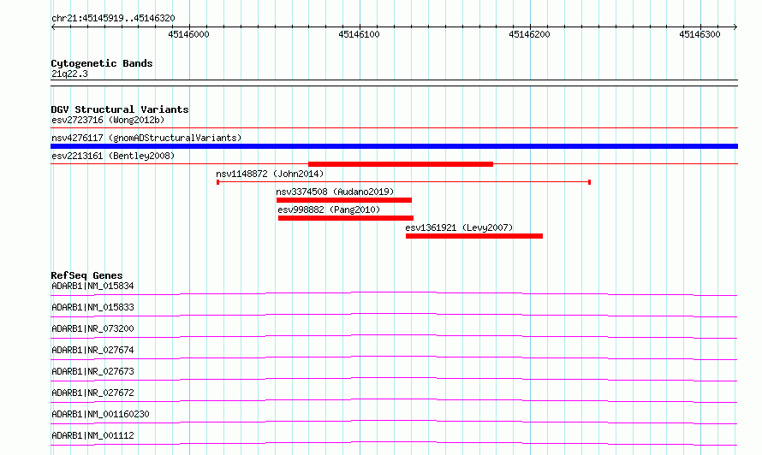Click the right arrow of the ruler
762x455 pixels.
click(x=735, y=27)
